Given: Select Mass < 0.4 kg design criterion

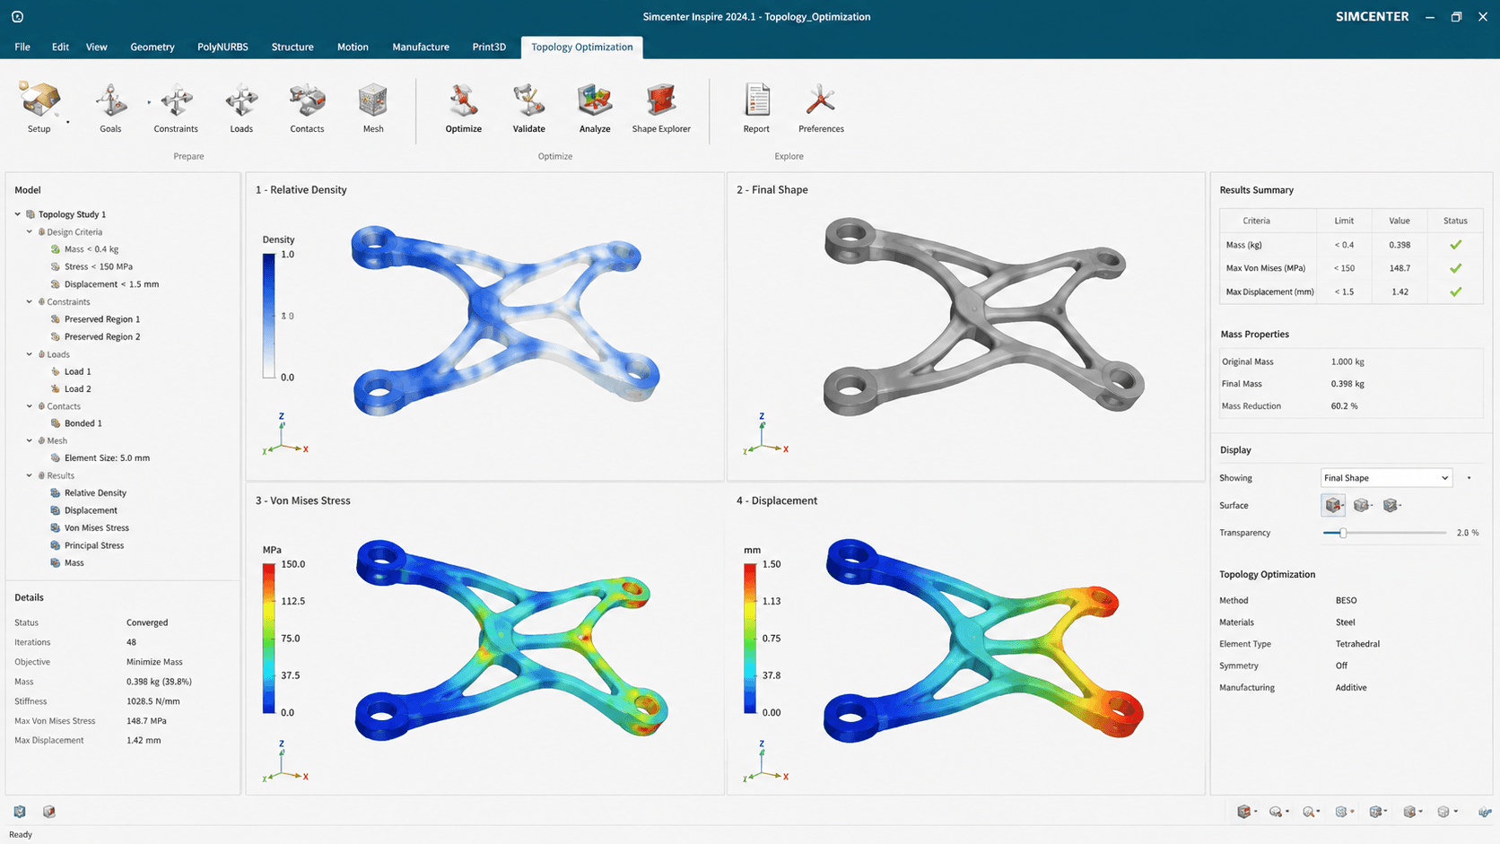Looking at the screenshot, I should tap(92, 249).
